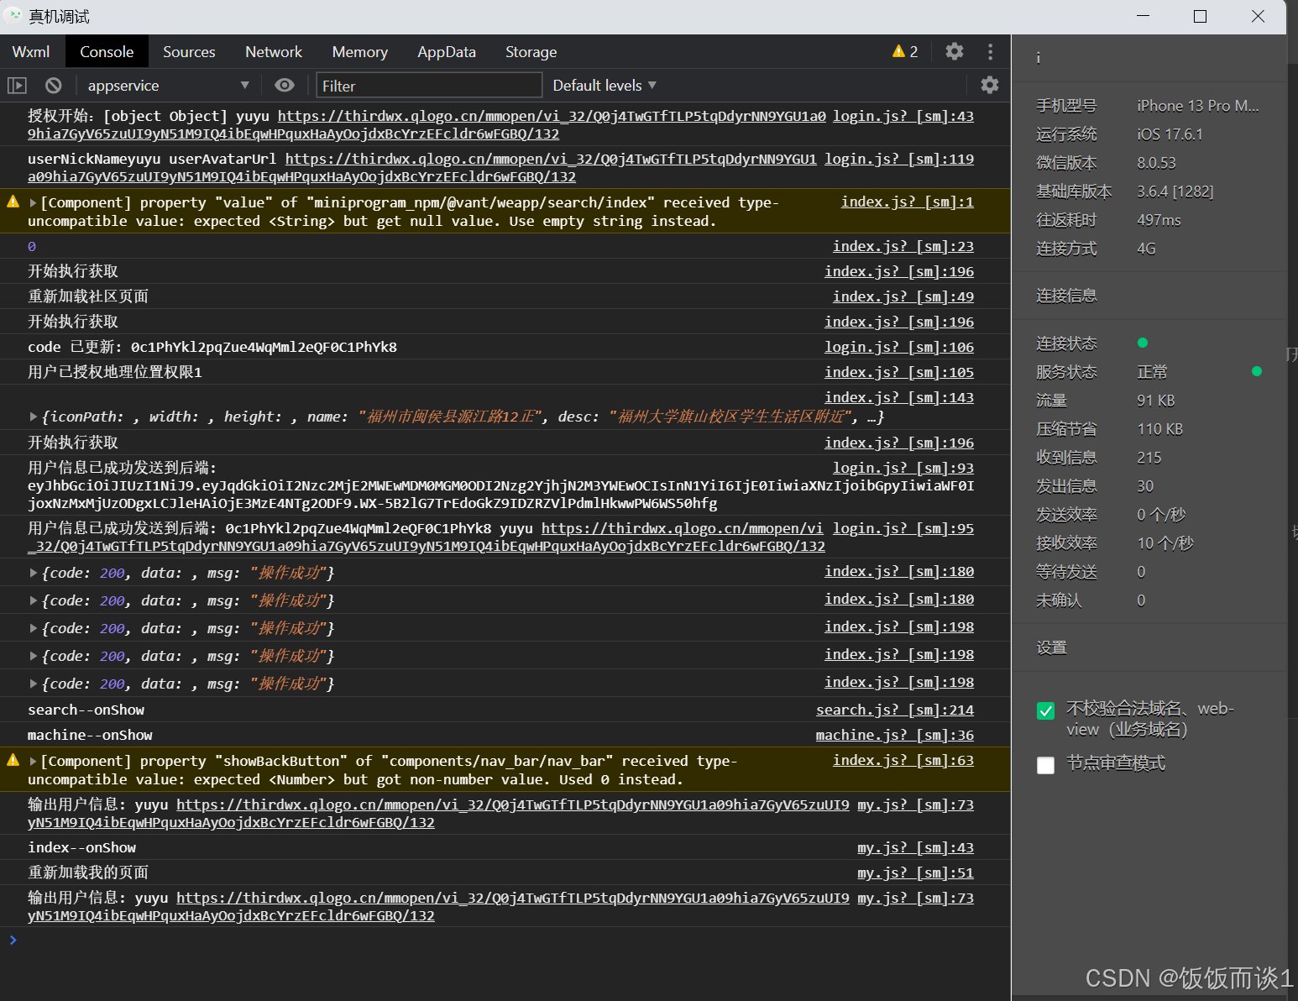Select the Console tab
Image resolution: width=1298 pixels, height=1001 pixels.
point(107,52)
